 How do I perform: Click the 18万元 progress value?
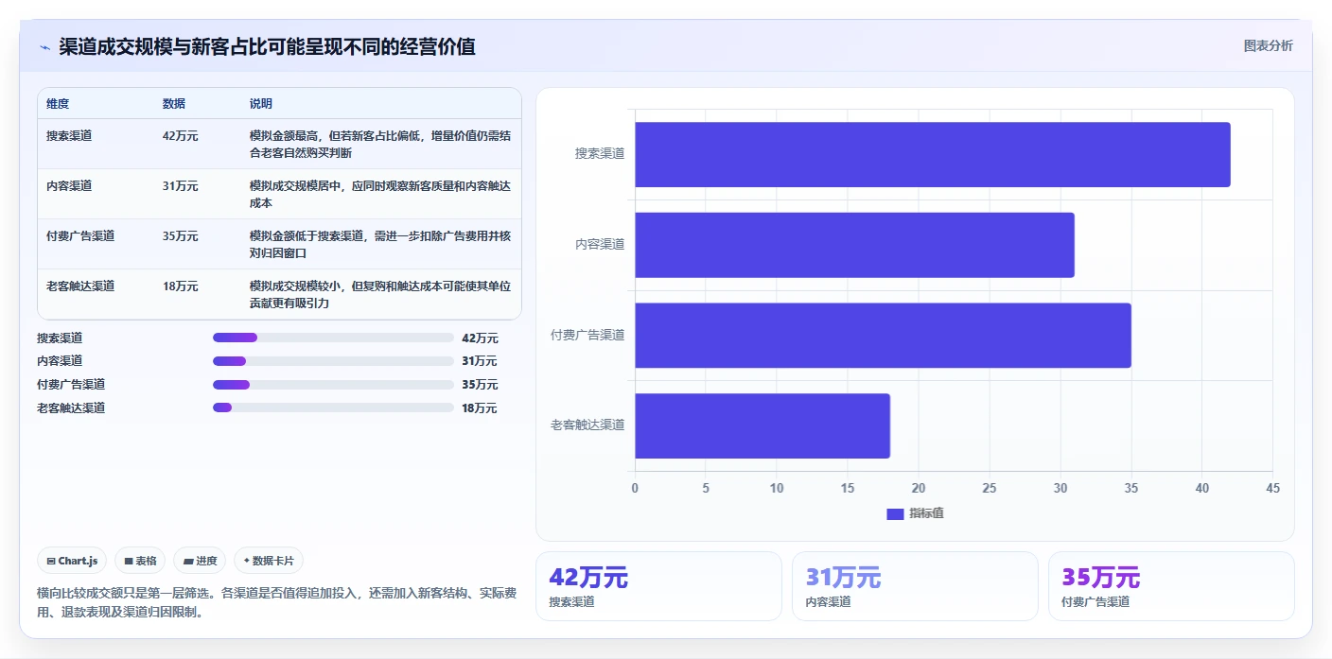[480, 408]
